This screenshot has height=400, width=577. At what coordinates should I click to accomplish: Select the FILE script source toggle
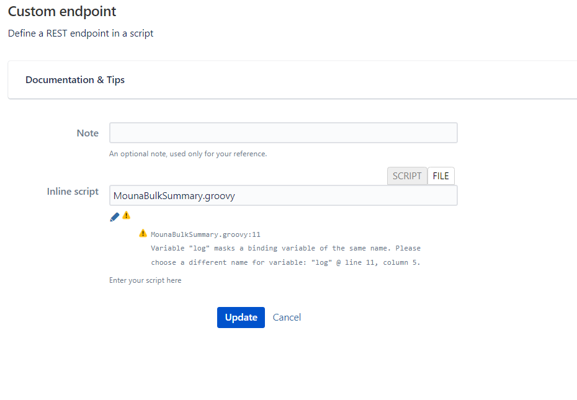click(x=441, y=176)
